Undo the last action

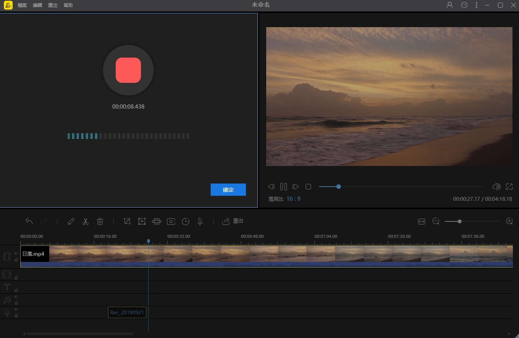coord(29,221)
